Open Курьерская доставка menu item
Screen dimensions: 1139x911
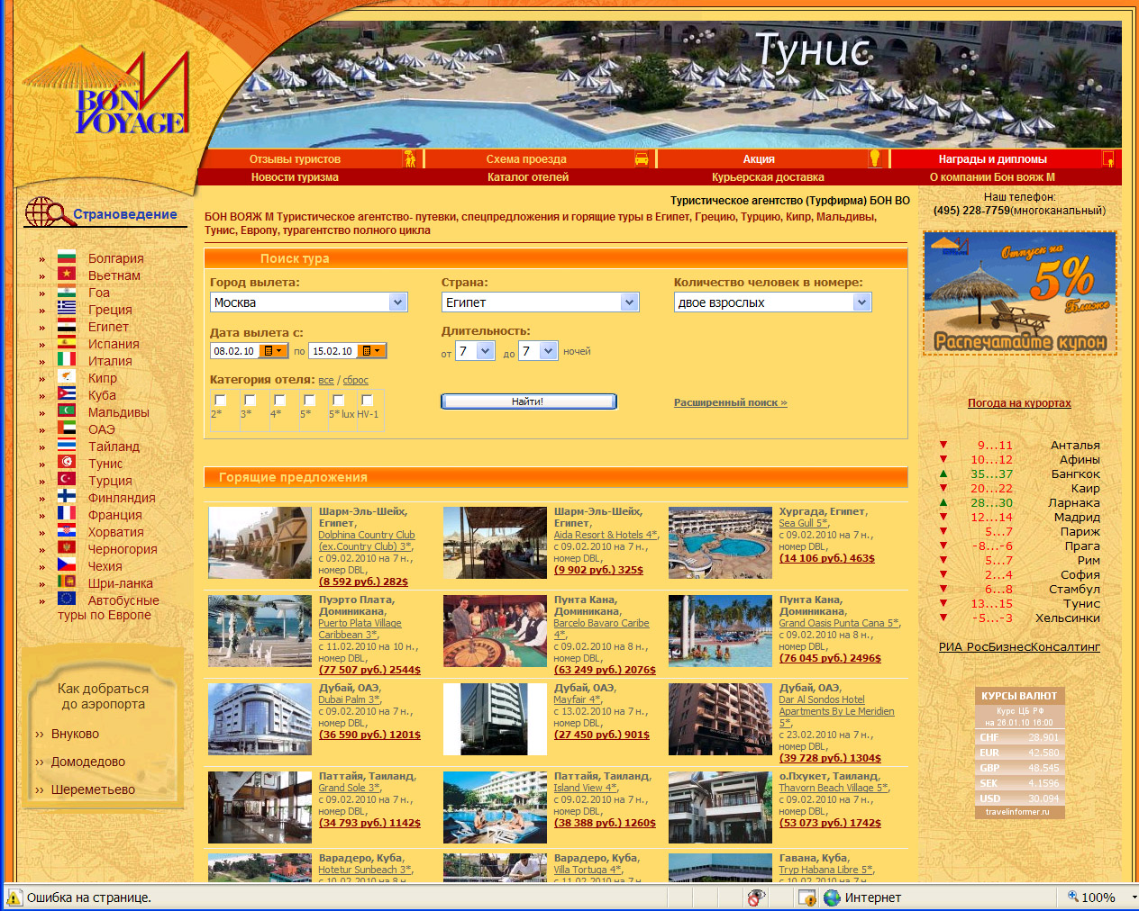click(768, 177)
